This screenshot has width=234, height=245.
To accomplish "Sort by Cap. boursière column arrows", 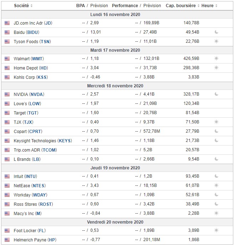I will click(198, 6).
